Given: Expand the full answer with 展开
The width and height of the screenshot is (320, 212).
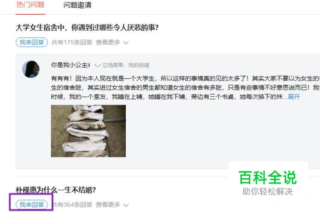Looking at the screenshot, I should (x=294, y=97).
